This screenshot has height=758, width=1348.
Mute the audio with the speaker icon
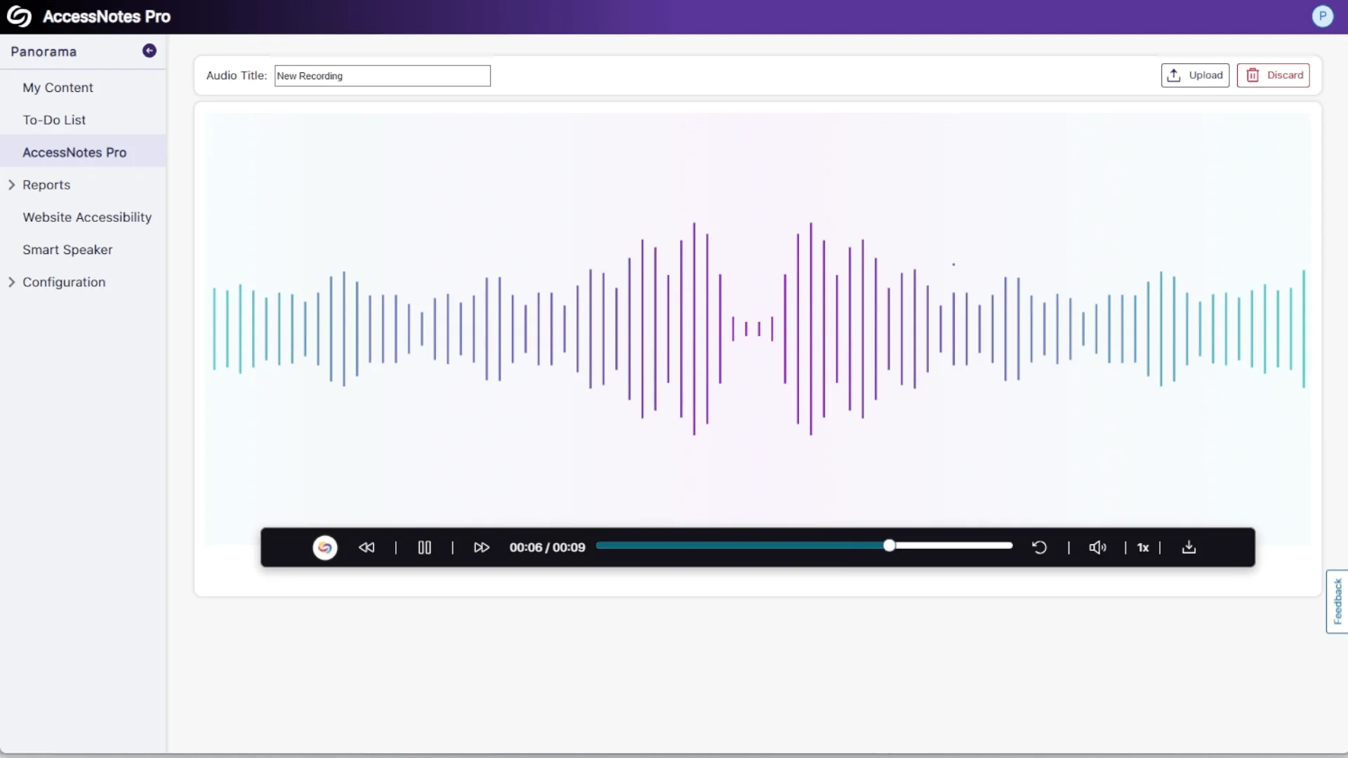pos(1097,547)
